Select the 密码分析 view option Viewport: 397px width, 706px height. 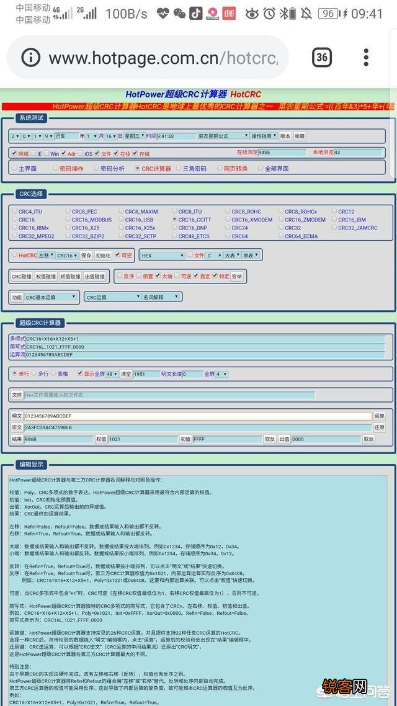point(96,168)
